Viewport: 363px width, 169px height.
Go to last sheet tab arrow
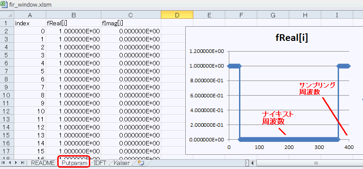coord(23,163)
